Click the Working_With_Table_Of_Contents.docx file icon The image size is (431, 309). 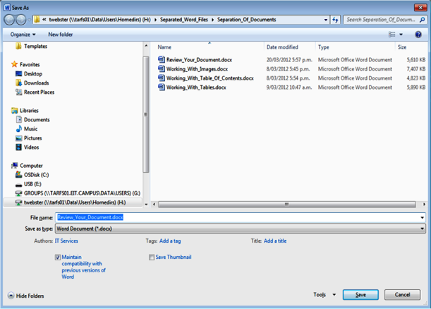click(162, 78)
